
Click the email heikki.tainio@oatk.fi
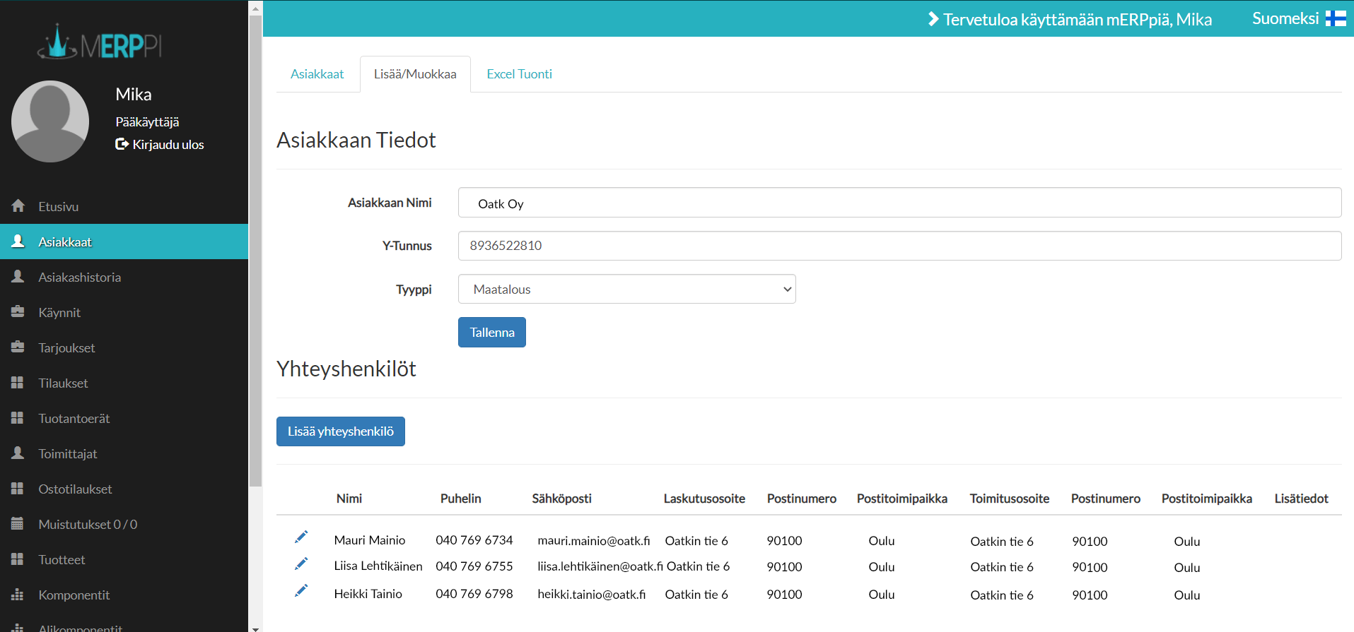coord(592,595)
